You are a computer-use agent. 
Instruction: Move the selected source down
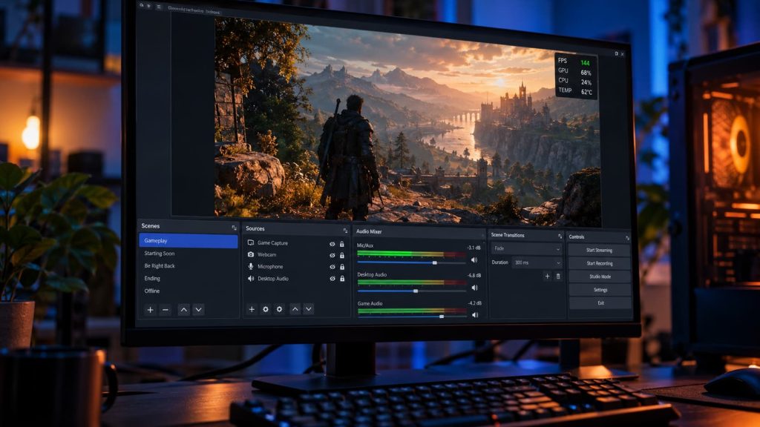click(x=309, y=309)
